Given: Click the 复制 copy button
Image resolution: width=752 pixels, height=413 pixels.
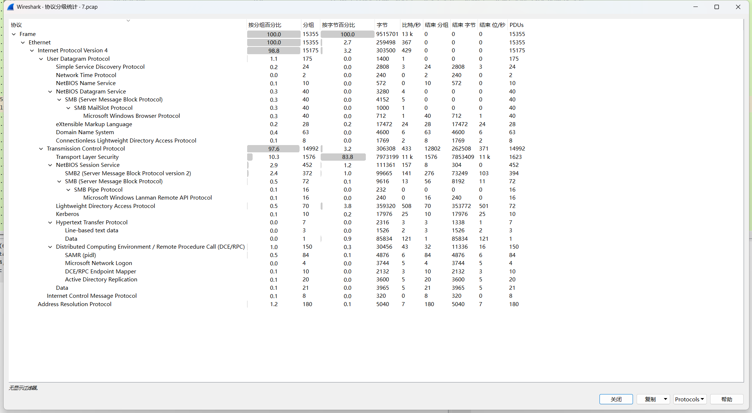Looking at the screenshot, I should (650, 399).
